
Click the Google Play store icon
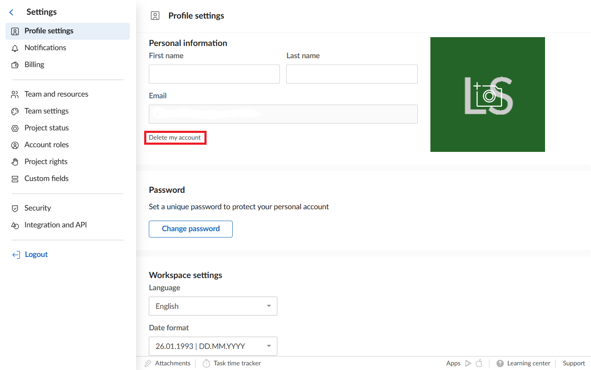point(468,363)
